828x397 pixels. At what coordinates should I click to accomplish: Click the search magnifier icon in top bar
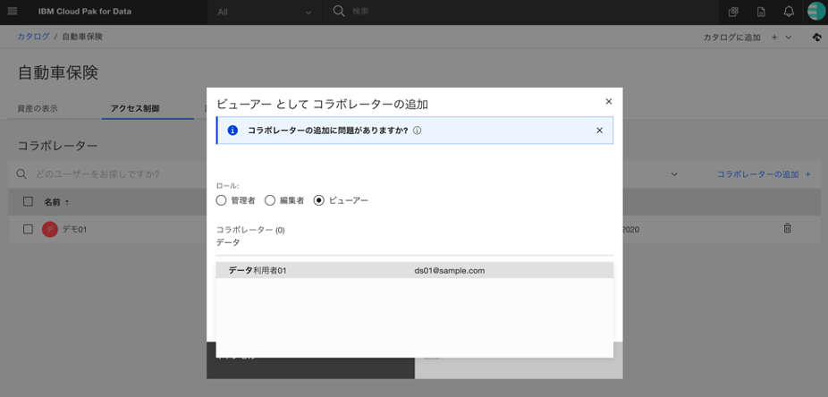point(339,11)
